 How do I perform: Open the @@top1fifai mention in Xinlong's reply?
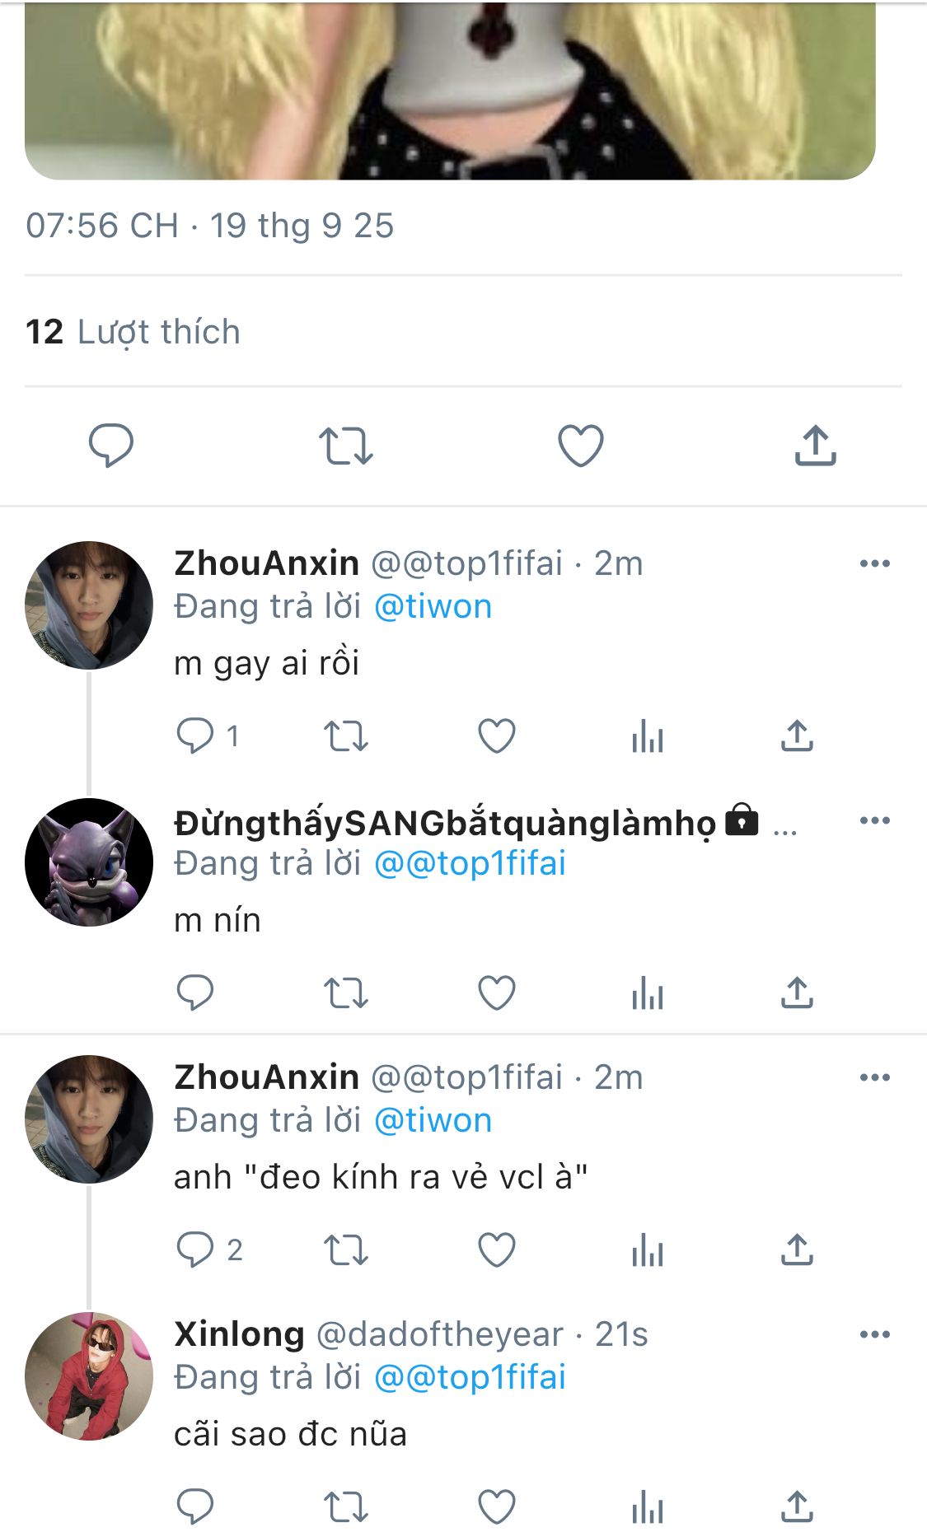470,1378
